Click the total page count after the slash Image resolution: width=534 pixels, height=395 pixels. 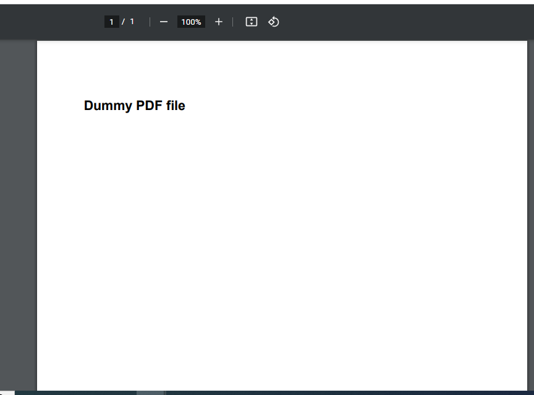132,22
